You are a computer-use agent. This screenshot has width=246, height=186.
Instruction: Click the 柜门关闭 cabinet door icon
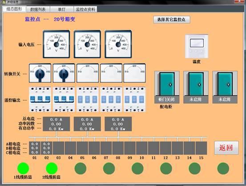[x=167, y=87]
